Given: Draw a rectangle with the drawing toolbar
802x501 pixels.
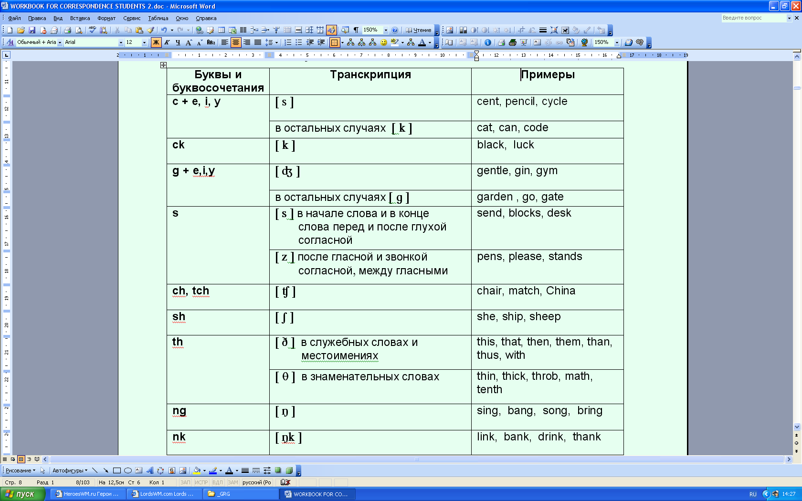Looking at the screenshot, I should (x=116, y=470).
